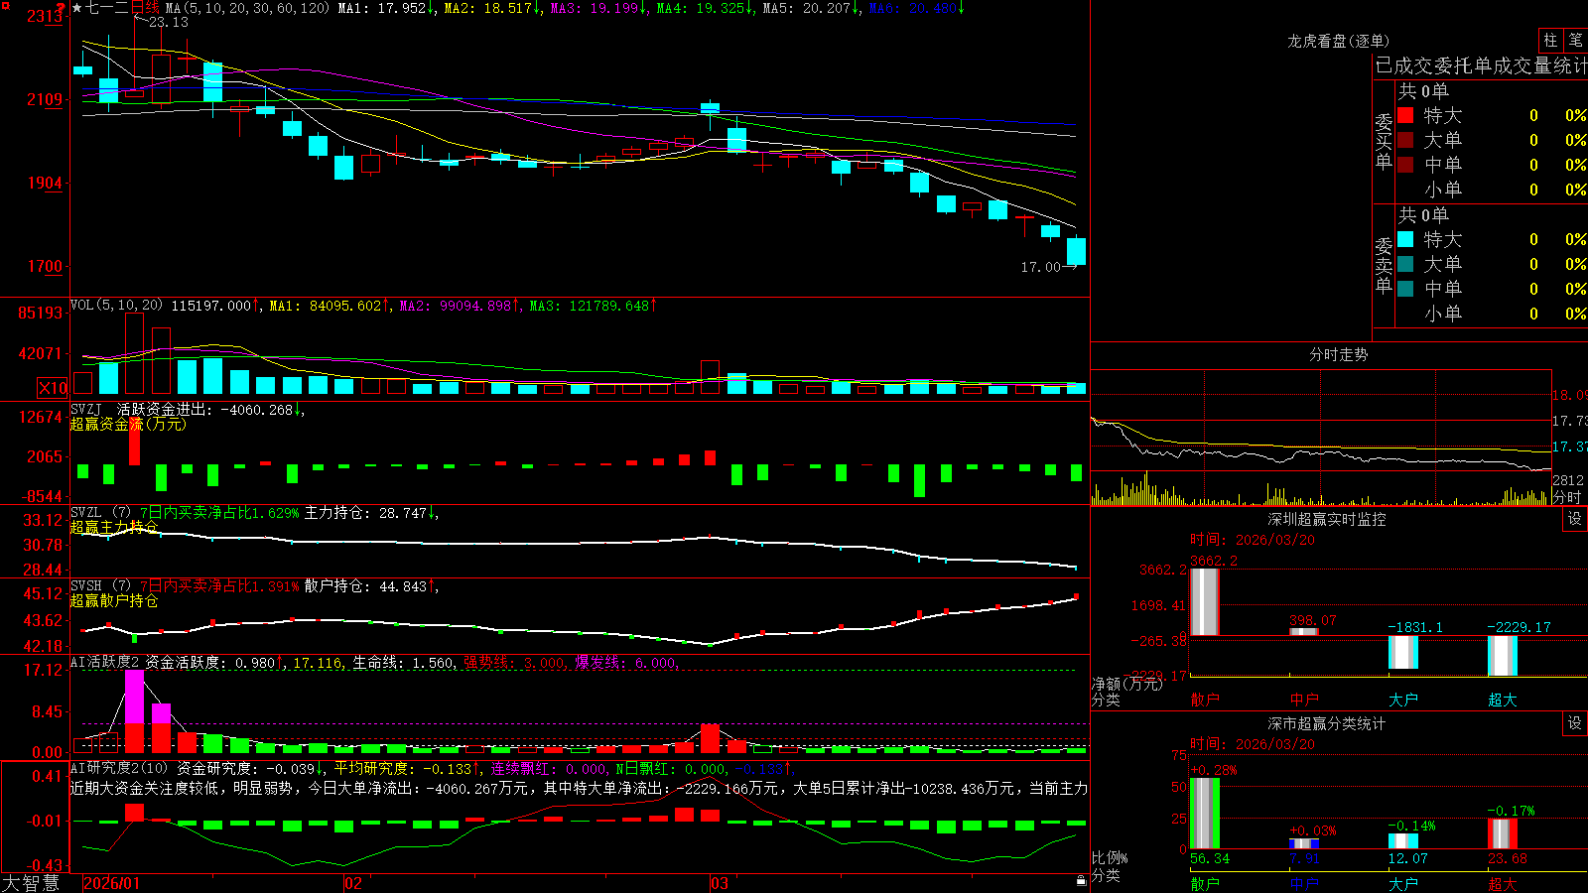
Task: Click the 分时走势 panel title
Action: click(1339, 354)
